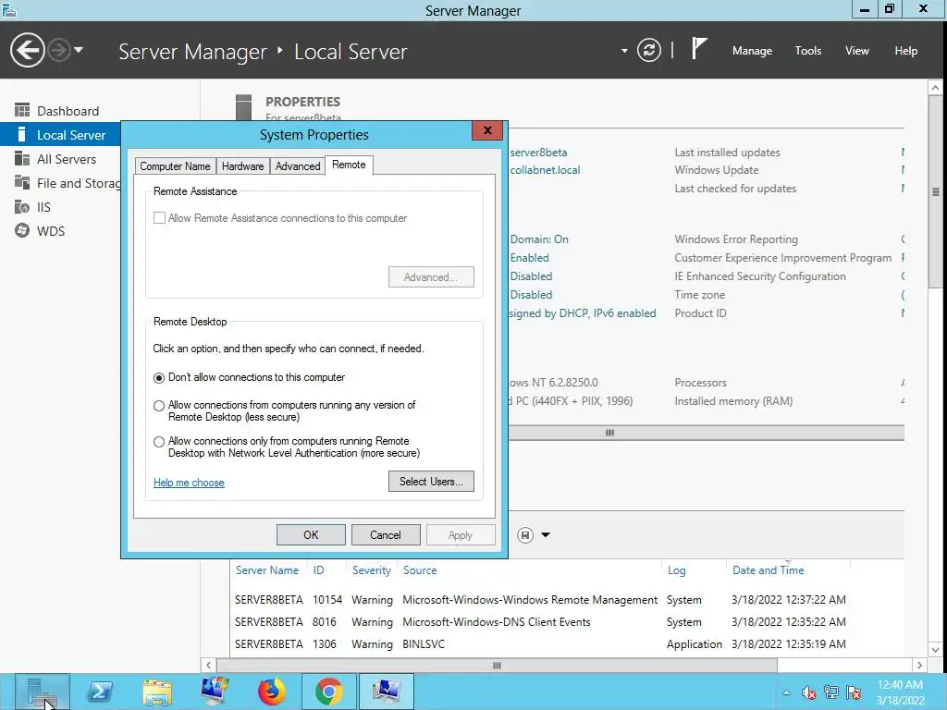
Task: Click the Windows NT 6.2.8250.0 text
Action: point(553,382)
